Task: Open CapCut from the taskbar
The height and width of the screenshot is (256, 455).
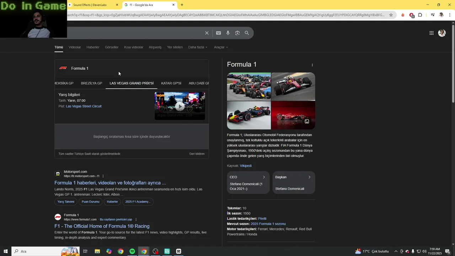Action: click(x=179, y=251)
